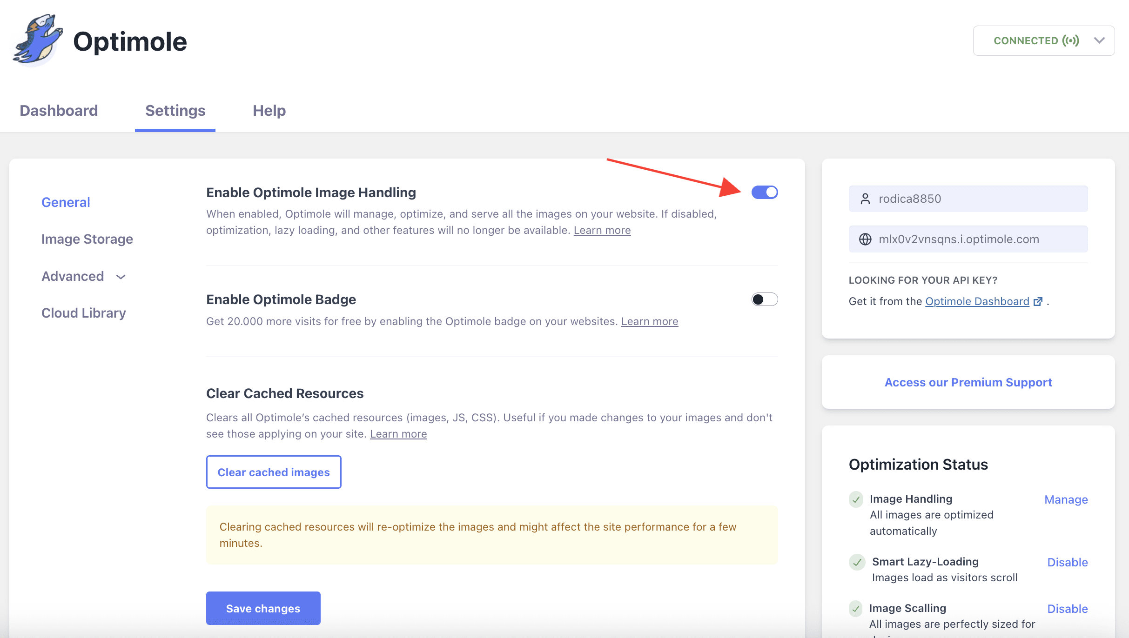The height and width of the screenshot is (638, 1129).
Task: Click the Clear cached images button
Action: 274,472
